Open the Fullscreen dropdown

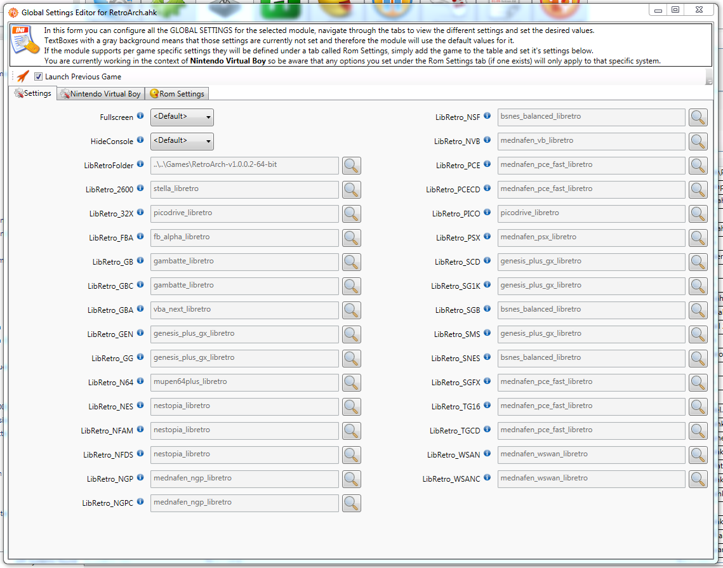coord(182,117)
